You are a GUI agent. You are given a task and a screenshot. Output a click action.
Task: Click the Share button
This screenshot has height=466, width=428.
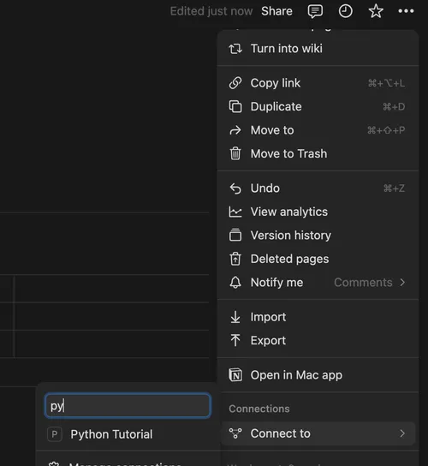coord(276,11)
